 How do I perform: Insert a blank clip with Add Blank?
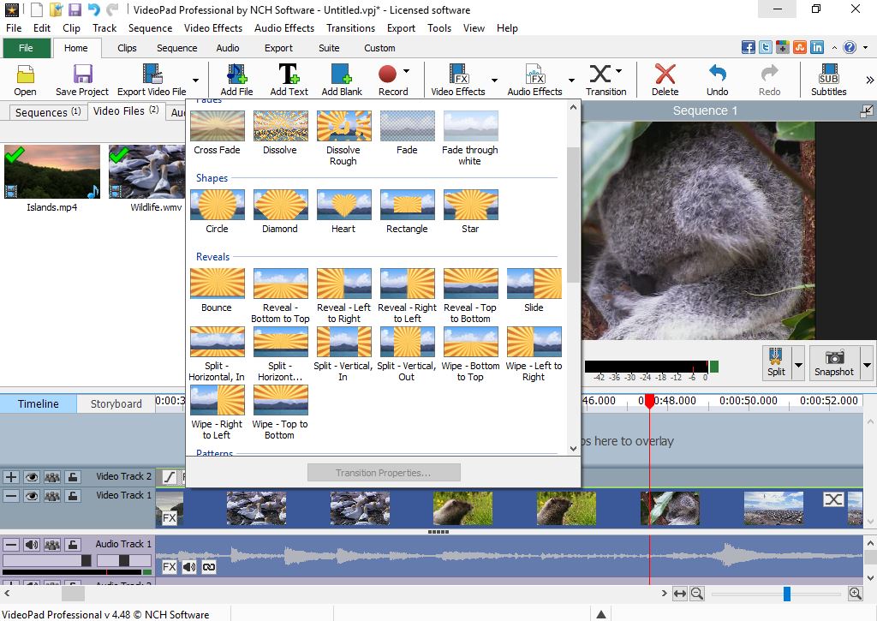(341, 80)
